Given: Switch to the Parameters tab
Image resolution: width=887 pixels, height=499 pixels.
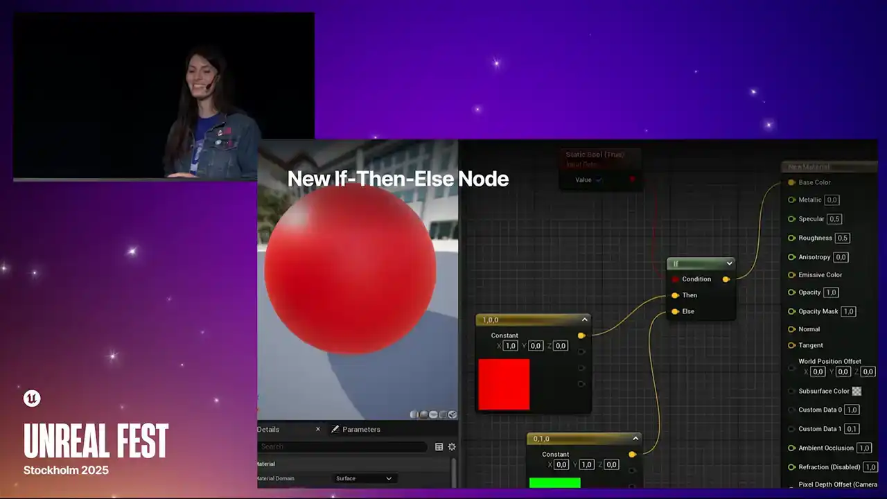Looking at the screenshot, I should tap(360, 430).
